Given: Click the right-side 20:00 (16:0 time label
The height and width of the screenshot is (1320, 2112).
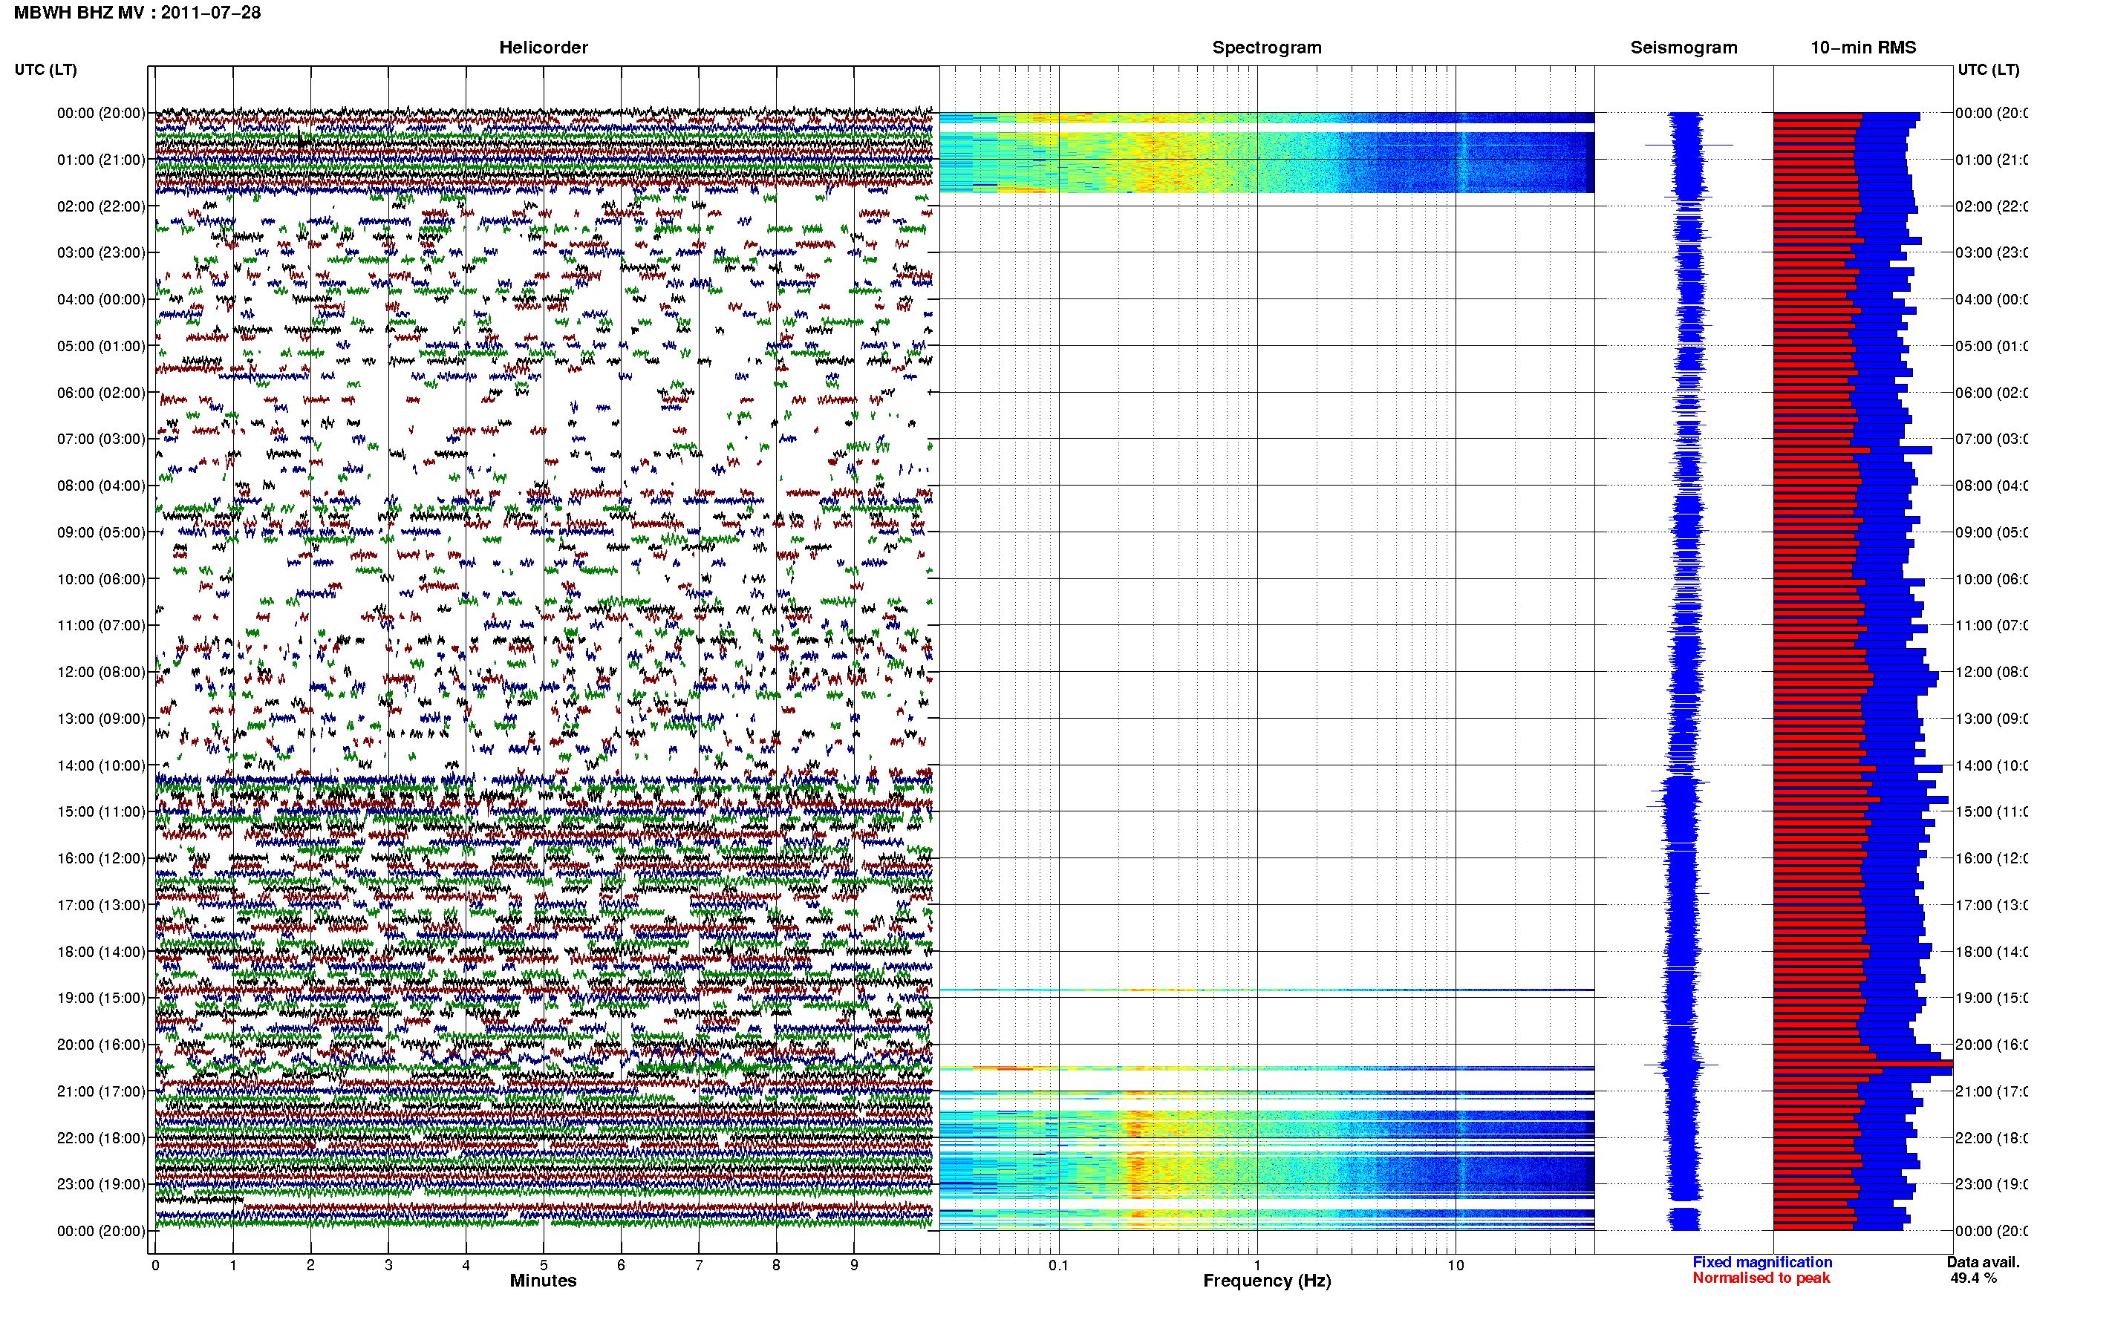Looking at the screenshot, I should pyautogui.click(x=1991, y=1044).
